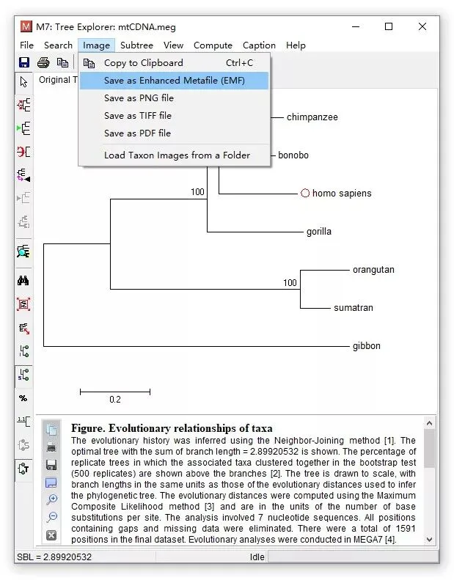Minimize the Tree Explorer window
This screenshot has height=580, width=454.
pos(356,26)
